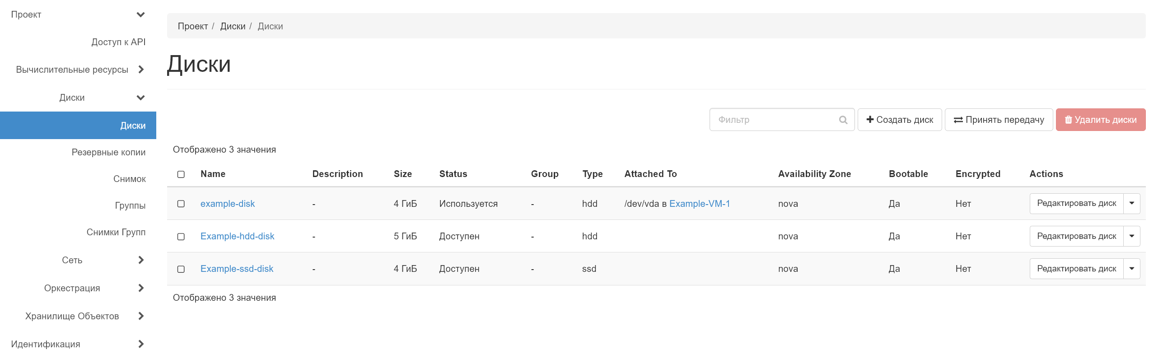Expand the Identity section chevron
The image size is (1149, 364).
[x=141, y=344]
